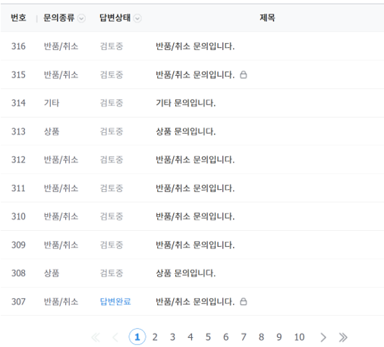The image size is (384, 347).
Task: Select page 5 in pagination
Action: click(208, 337)
